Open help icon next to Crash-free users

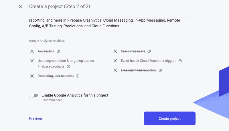click(149, 51)
